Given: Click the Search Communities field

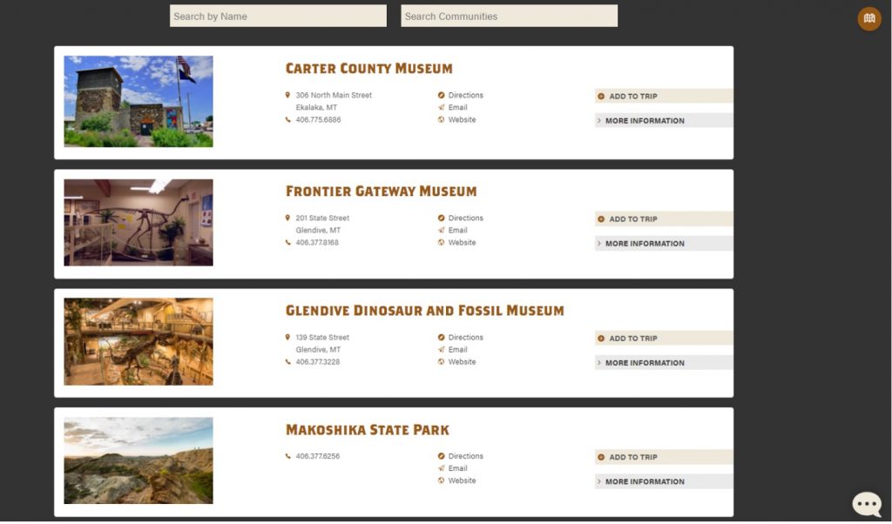Looking at the screenshot, I should (x=509, y=16).
